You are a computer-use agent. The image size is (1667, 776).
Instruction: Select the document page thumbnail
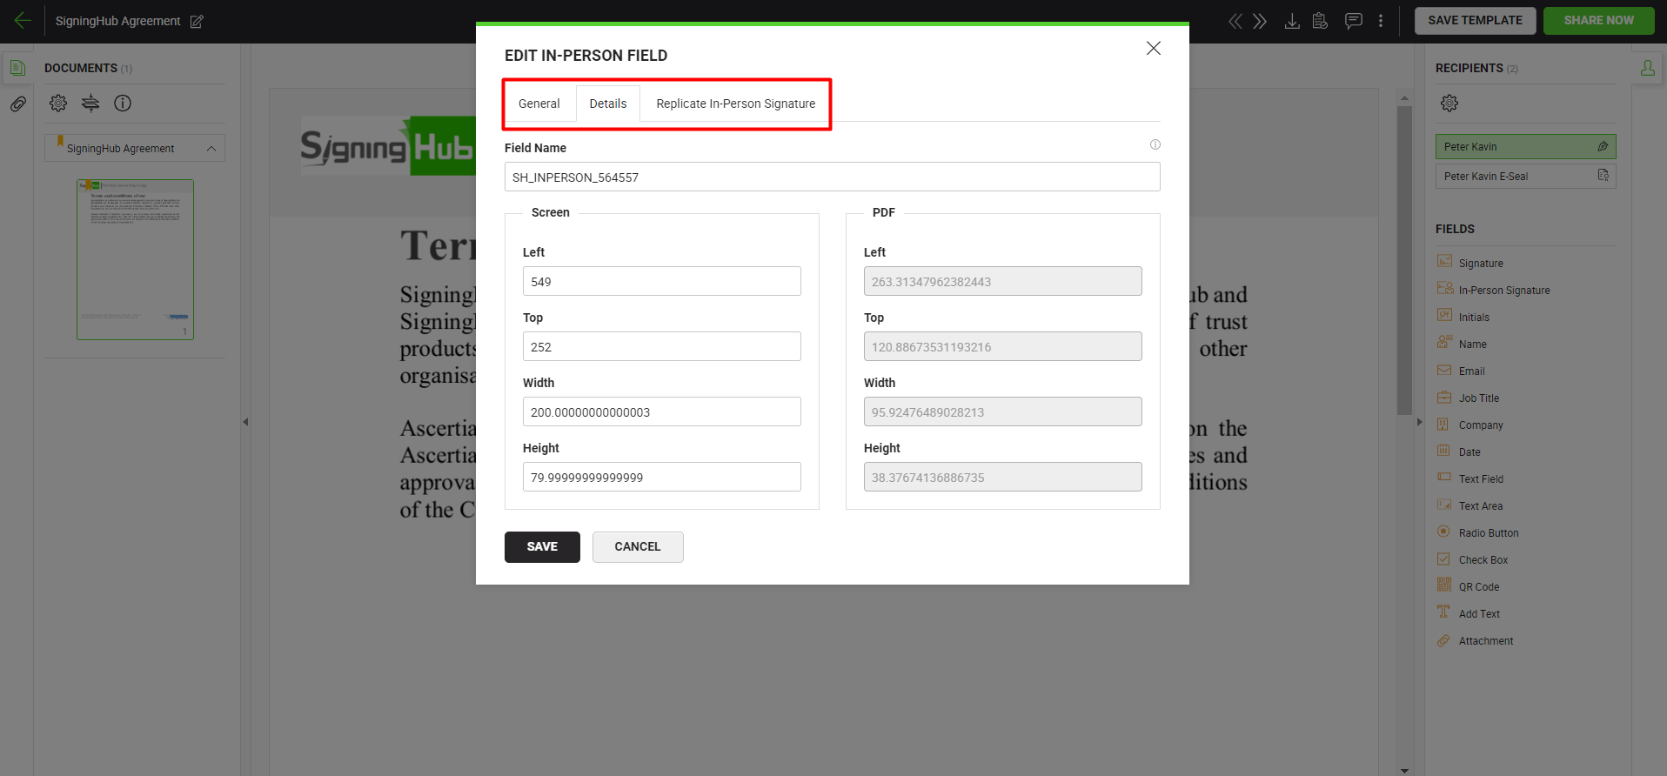135,259
